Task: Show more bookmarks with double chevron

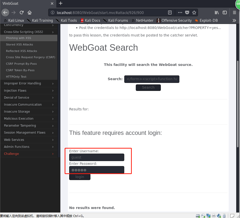Action: tap(234, 20)
